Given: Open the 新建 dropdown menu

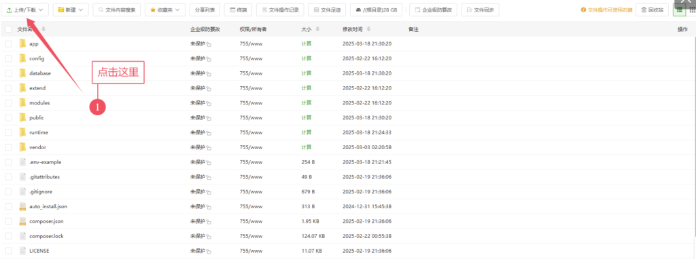Looking at the screenshot, I should pyautogui.click(x=71, y=9).
